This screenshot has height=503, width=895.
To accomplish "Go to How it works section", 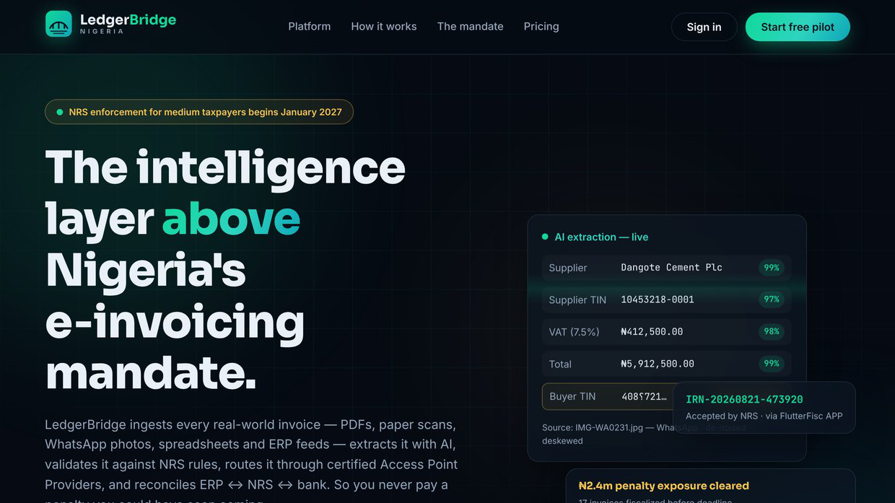I will pyautogui.click(x=384, y=27).
